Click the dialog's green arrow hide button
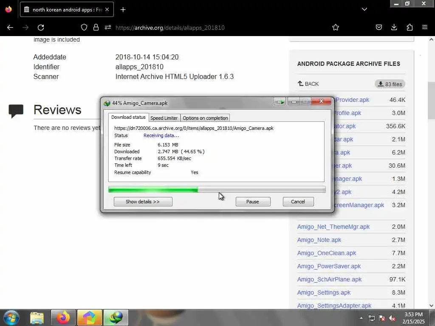This screenshot has height=326, width=435. [280, 102]
